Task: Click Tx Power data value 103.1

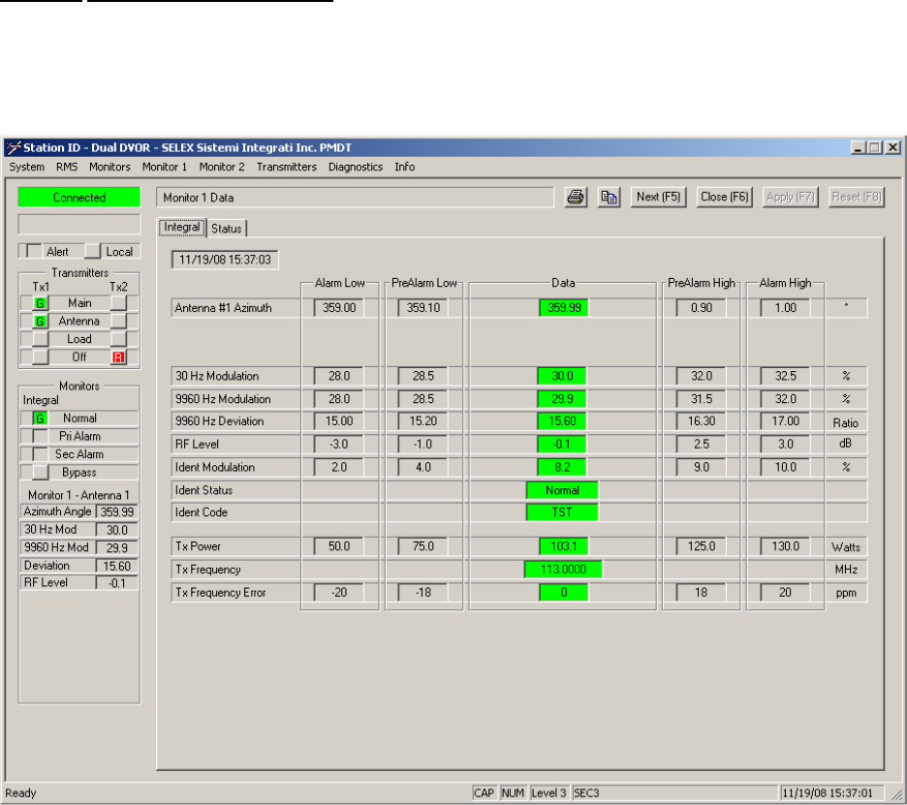Action: pyautogui.click(x=563, y=546)
